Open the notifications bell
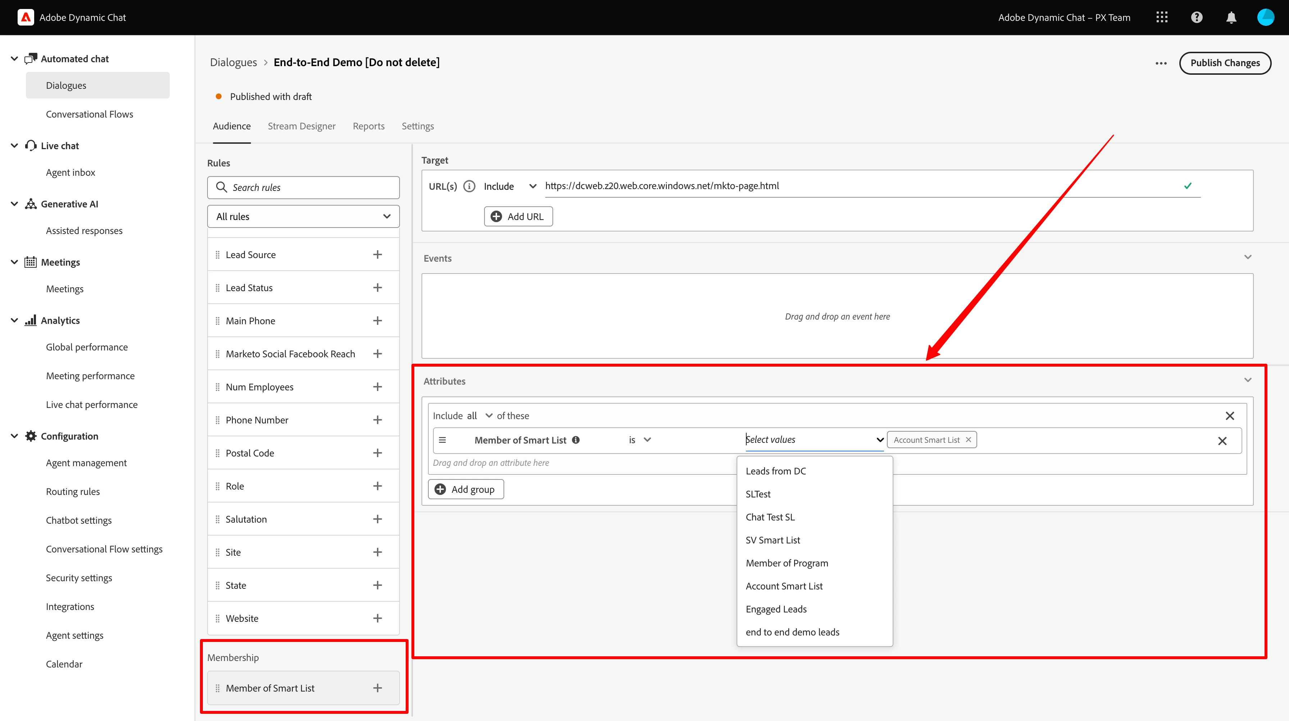This screenshot has height=721, width=1289. click(x=1231, y=18)
